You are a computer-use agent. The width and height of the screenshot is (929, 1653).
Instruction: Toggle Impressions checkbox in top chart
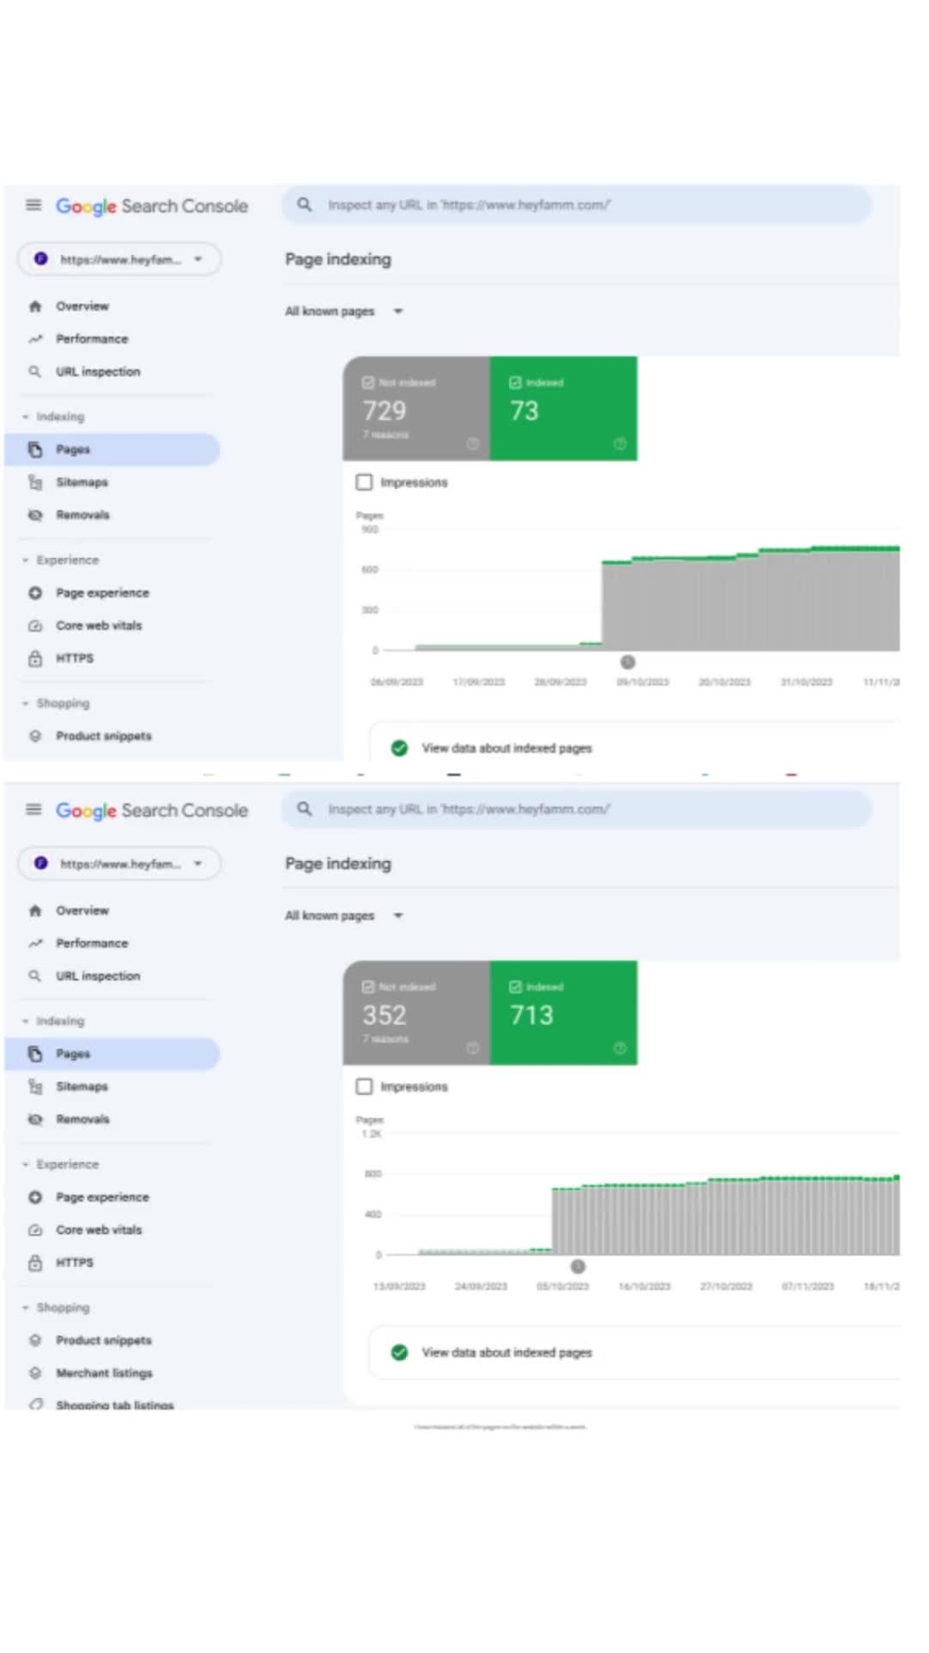364,482
